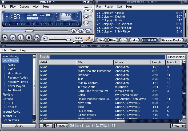The height and width of the screenshot is (131, 188).
Task: Open the Manage Playlist menu
Action: (x=171, y=40)
